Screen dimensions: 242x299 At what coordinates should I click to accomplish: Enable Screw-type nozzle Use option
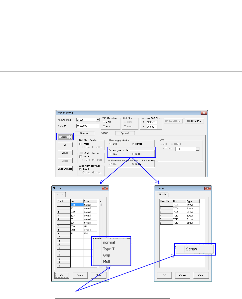pos(111,154)
